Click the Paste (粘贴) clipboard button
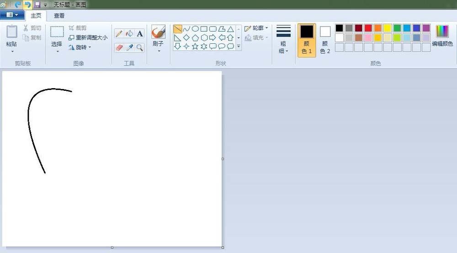 point(12,36)
